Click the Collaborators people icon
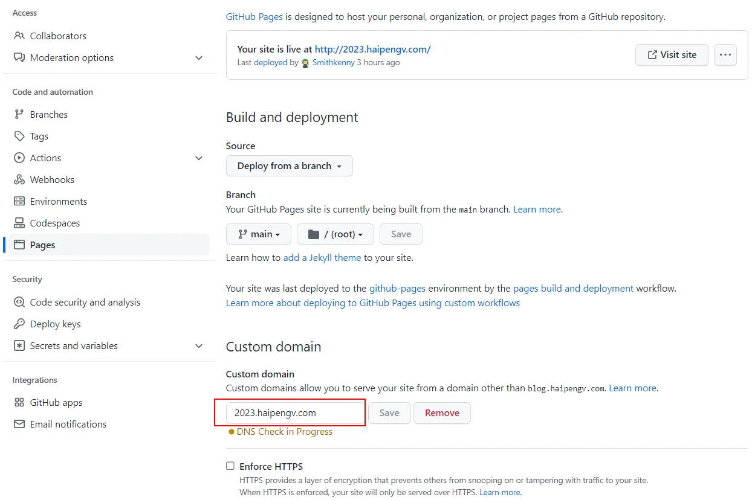The width and height of the screenshot is (752, 500). (19, 36)
